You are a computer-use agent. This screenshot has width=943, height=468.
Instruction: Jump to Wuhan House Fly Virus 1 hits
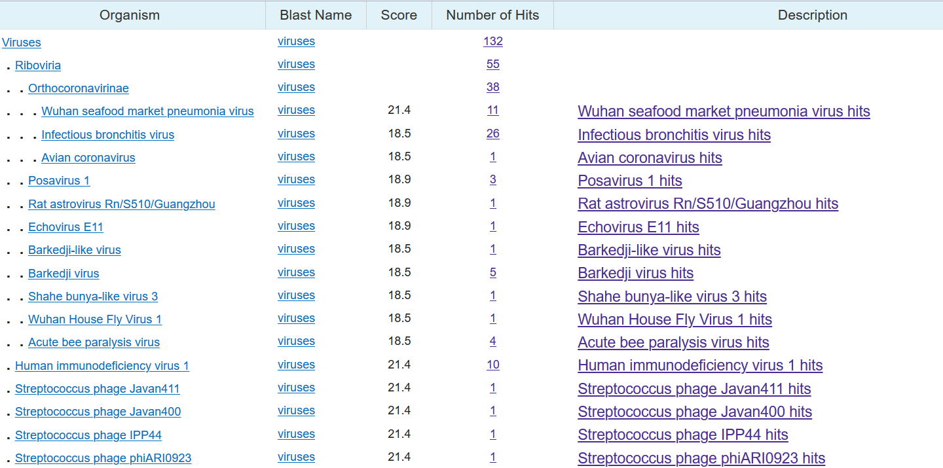675,319
